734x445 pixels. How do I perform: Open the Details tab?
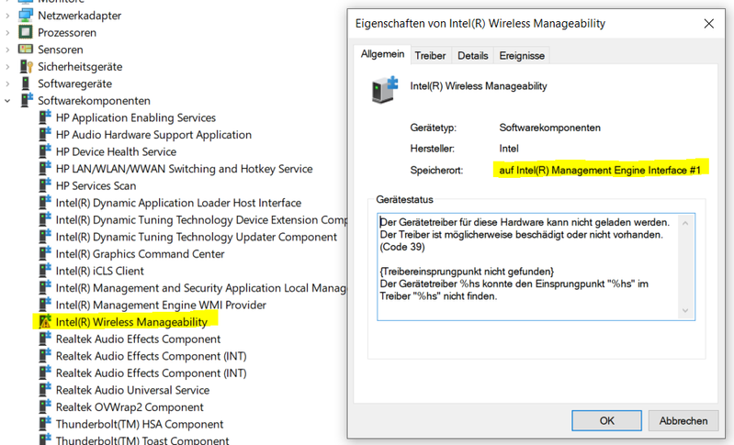[x=472, y=56]
